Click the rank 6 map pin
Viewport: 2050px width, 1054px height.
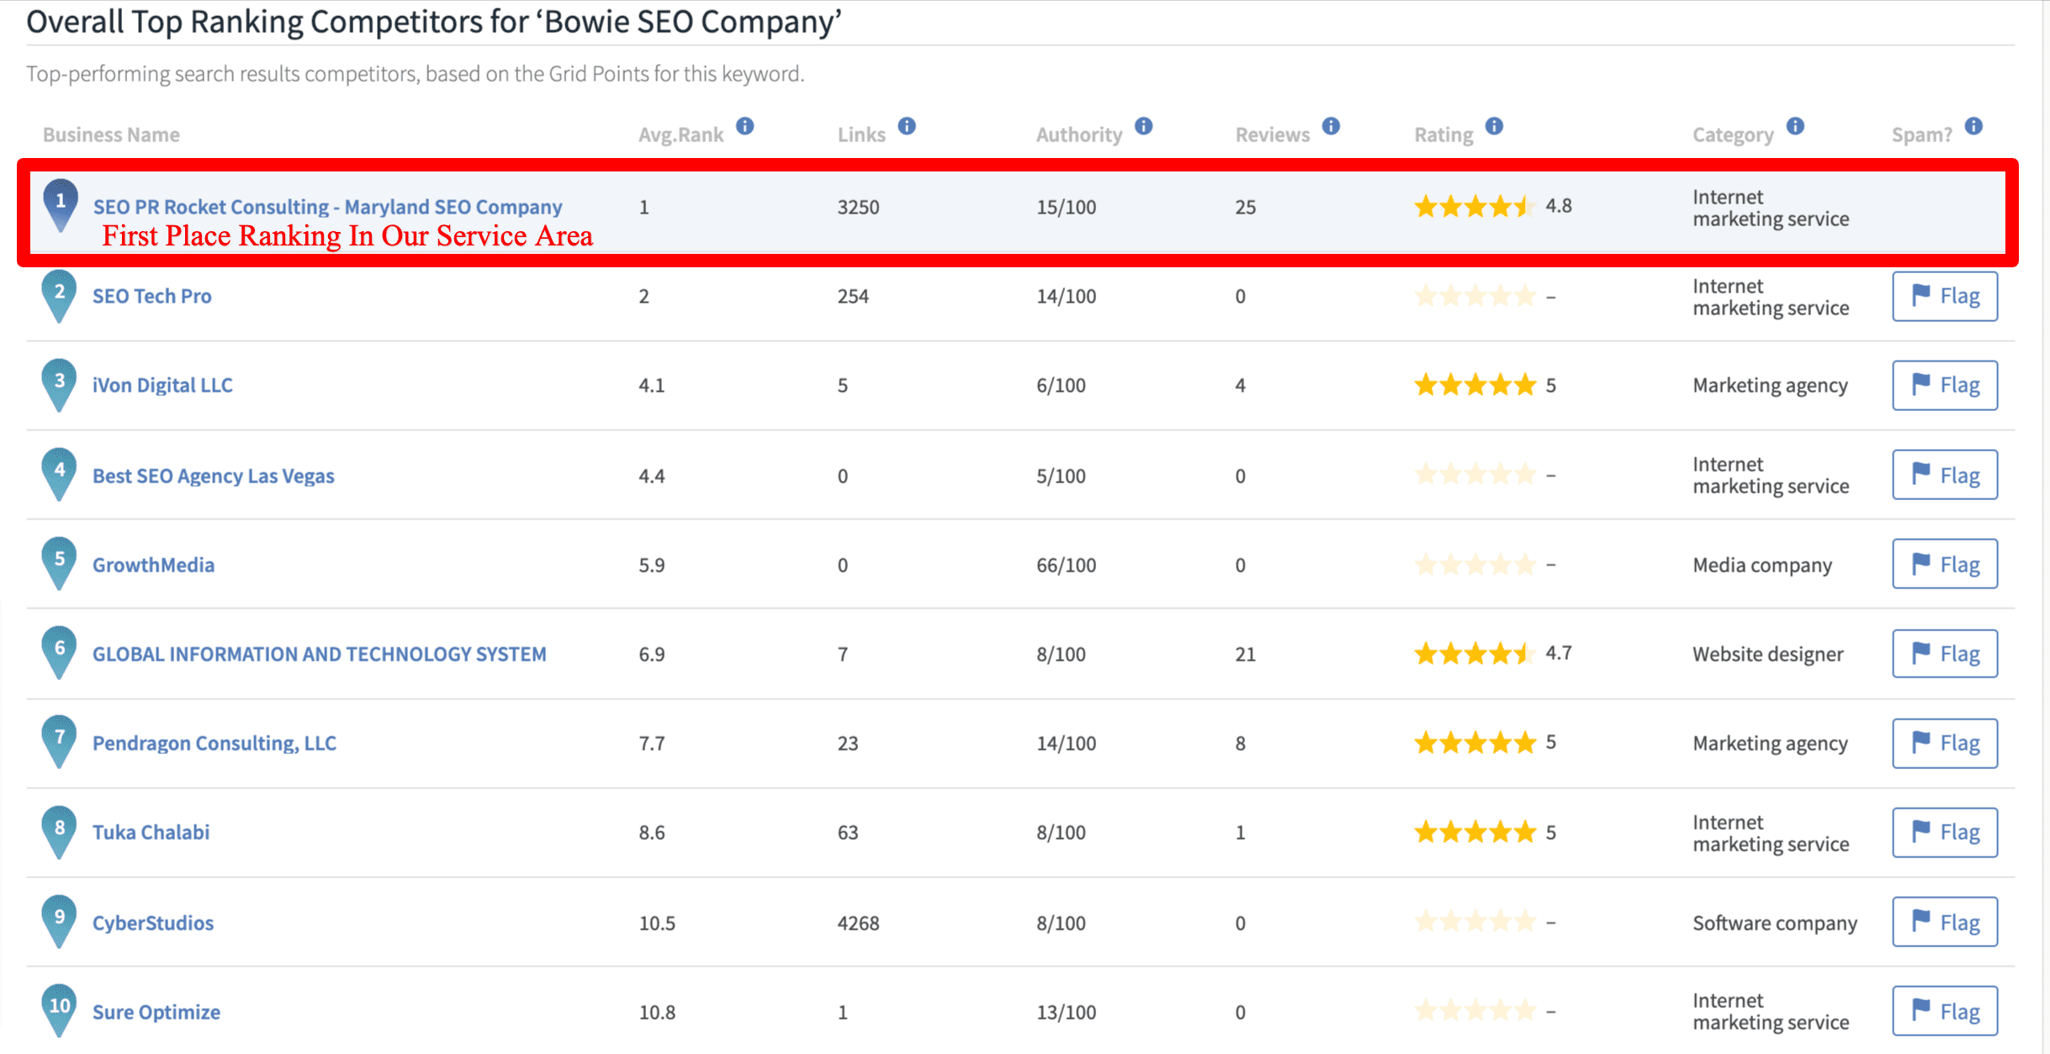click(59, 652)
